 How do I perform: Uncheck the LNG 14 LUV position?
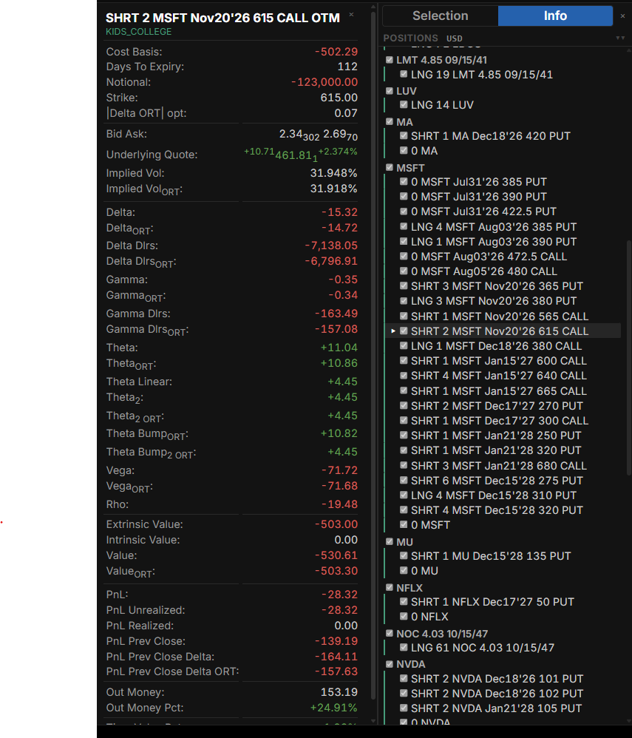coord(404,104)
